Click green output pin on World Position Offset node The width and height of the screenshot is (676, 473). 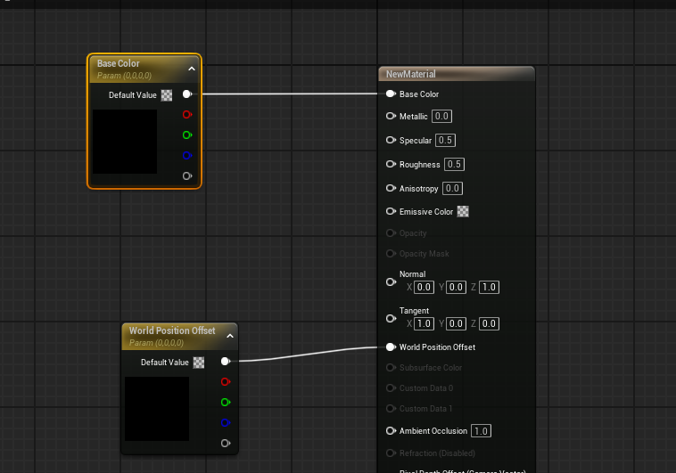click(x=225, y=403)
